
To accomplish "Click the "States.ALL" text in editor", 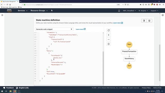I will click(x=58, y=58).
